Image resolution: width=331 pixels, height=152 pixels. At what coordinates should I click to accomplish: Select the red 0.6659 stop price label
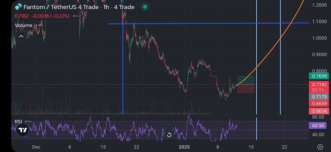coord(319,103)
